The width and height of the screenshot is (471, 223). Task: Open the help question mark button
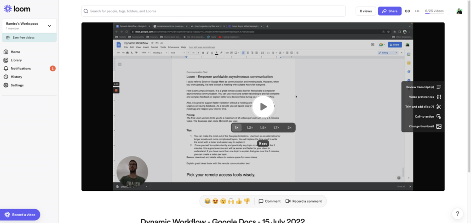[x=458, y=214]
